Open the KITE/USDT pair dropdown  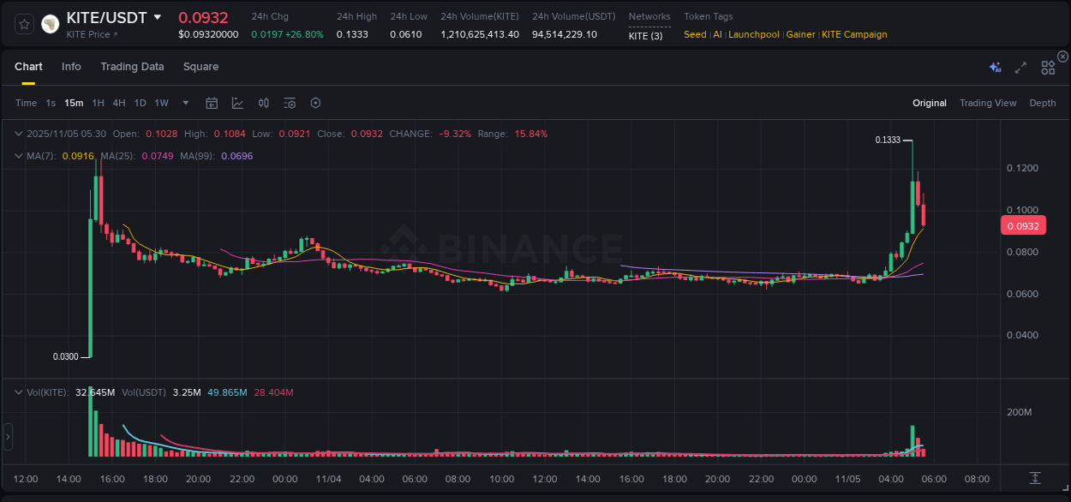pyautogui.click(x=157, y=16)
